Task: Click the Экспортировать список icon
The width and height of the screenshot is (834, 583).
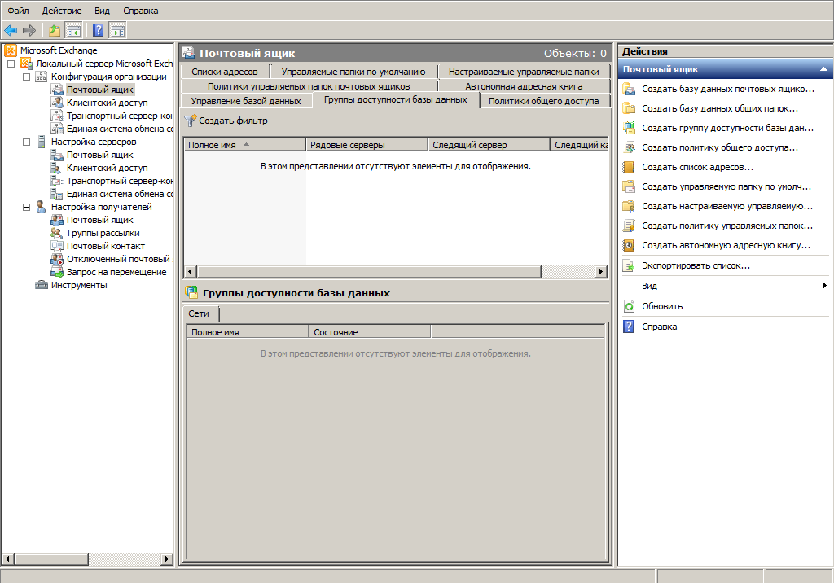Action: [x=630, y=265]
